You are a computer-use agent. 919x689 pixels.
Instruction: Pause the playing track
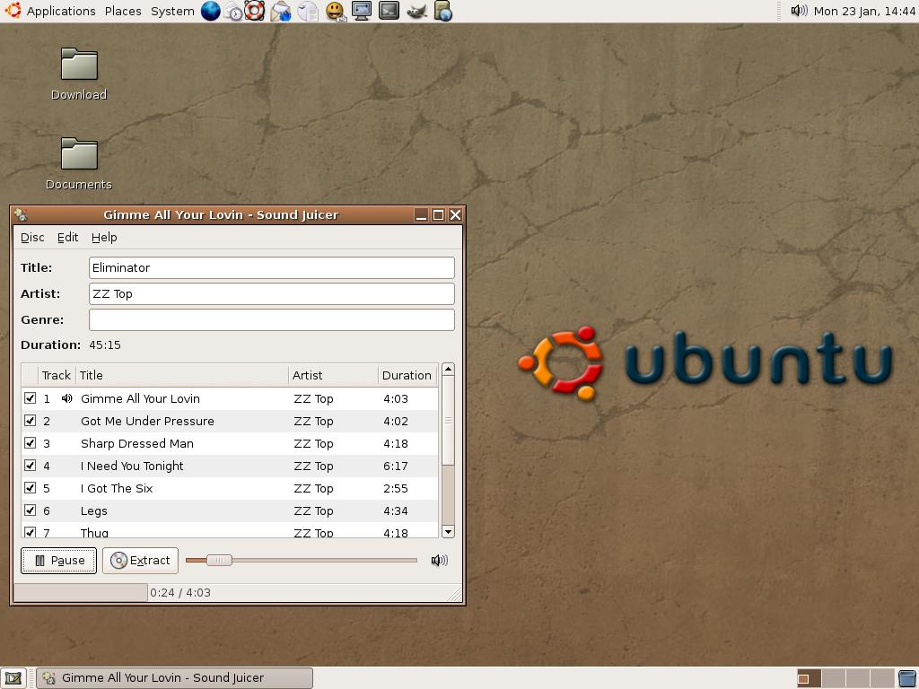click(58, 561)
